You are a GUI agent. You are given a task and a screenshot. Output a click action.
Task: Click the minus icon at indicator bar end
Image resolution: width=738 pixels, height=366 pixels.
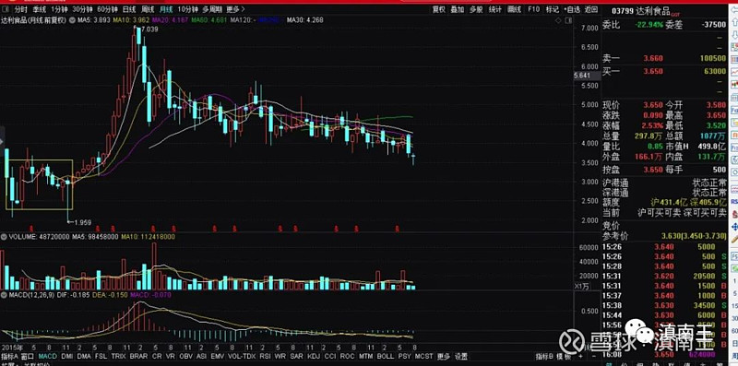(594, 356)
